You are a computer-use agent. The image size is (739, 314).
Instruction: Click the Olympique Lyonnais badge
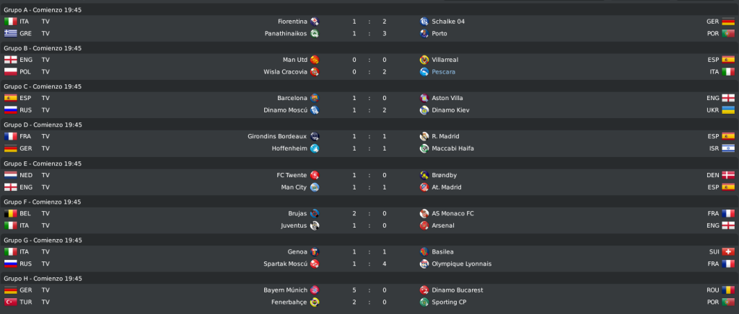[424, 264]
